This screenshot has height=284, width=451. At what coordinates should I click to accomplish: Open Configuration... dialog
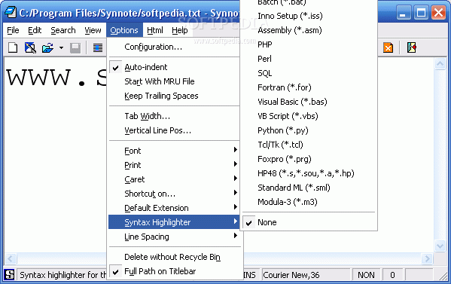(x=175, y=47)
